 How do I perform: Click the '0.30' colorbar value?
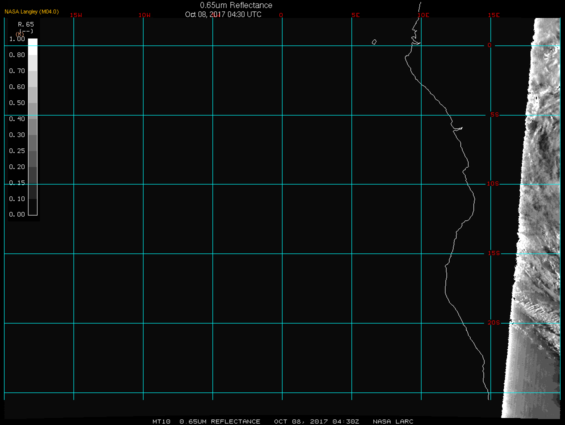17,135
